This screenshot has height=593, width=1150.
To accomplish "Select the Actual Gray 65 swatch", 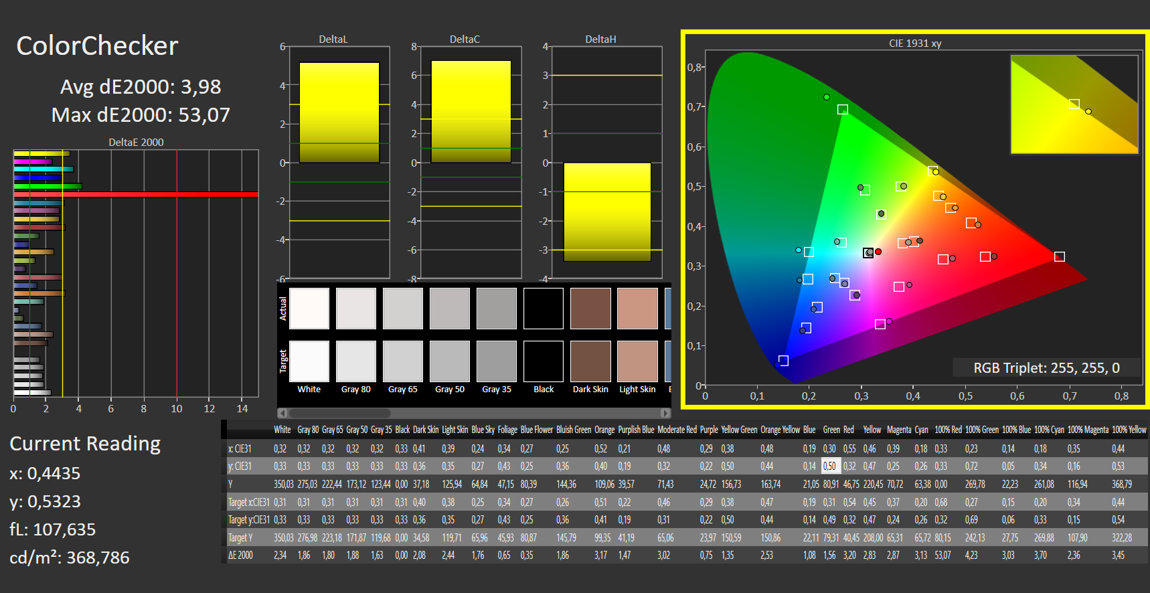I will pyautogui.click(x=403, y=309).
